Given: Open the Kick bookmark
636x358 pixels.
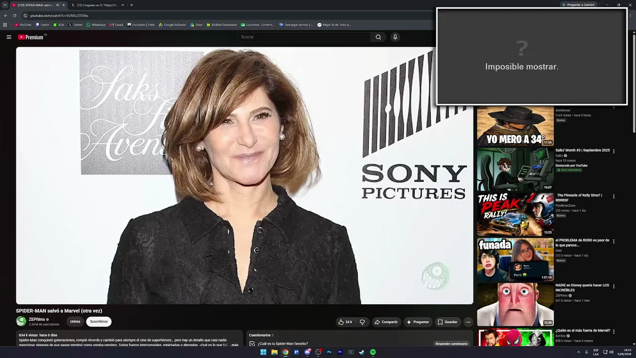Looking at the screenshot, I should tap(59, 25).
